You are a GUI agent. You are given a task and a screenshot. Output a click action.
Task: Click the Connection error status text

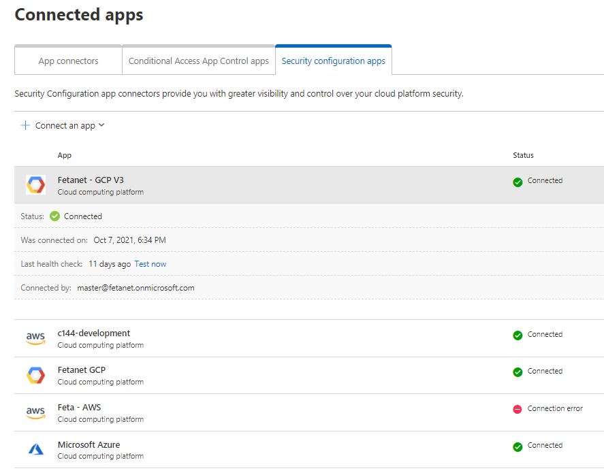[x=555, y=408]
